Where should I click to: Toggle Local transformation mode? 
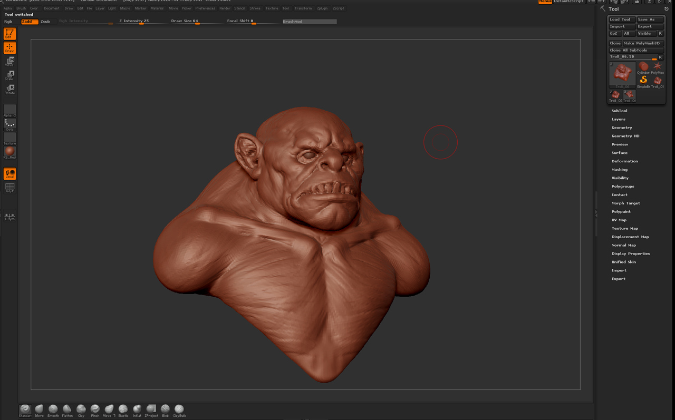[x=9, y=173]
